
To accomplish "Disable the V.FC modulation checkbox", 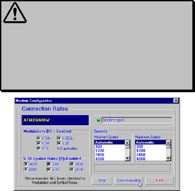I will click(x=38, y=148).
